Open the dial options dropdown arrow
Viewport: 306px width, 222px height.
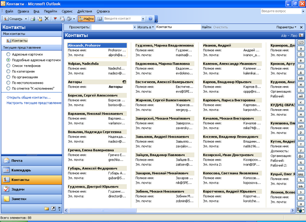[74, 19]
